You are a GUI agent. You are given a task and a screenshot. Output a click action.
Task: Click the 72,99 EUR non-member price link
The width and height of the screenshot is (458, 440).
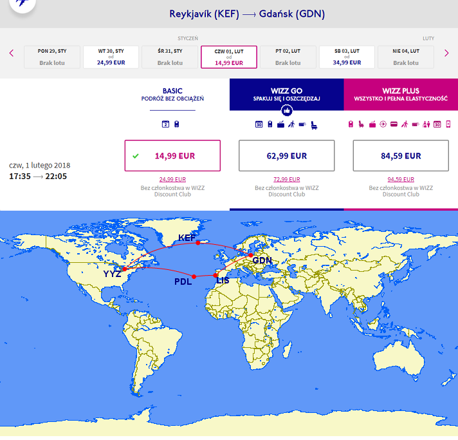coord(286,179)
